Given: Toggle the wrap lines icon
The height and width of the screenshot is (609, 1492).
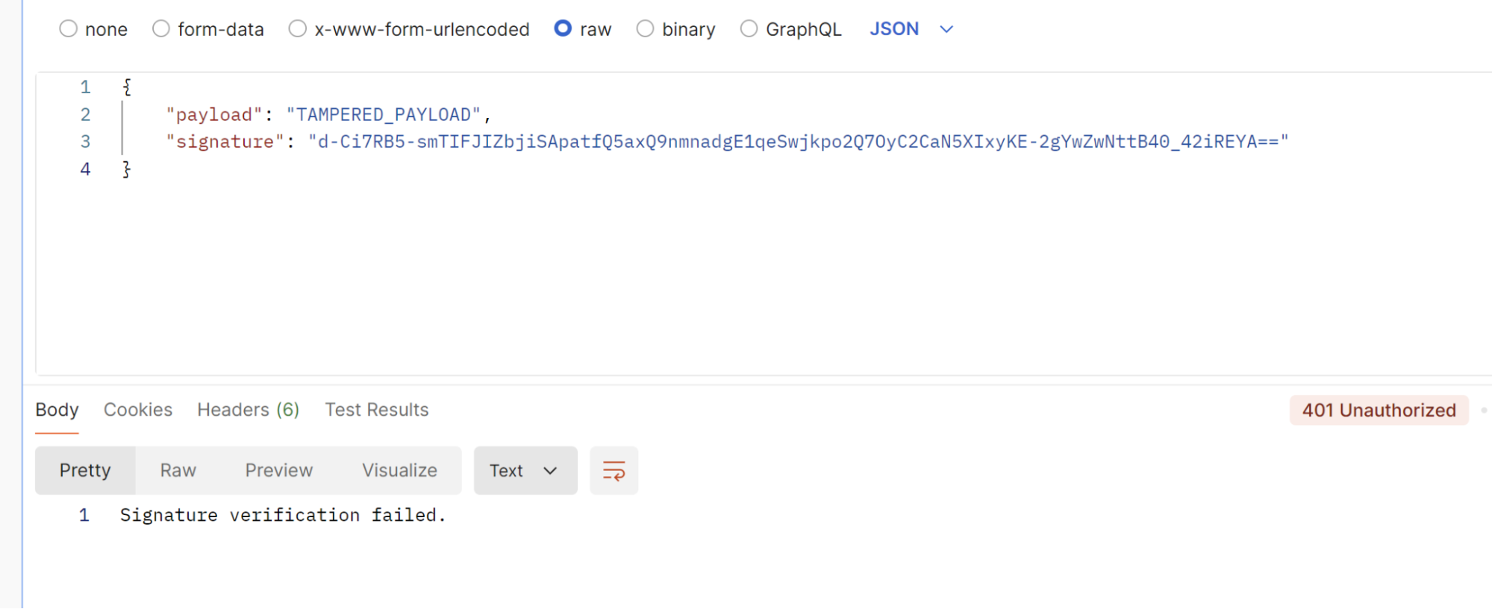Looking at the screenshot, I should (614, 471).
